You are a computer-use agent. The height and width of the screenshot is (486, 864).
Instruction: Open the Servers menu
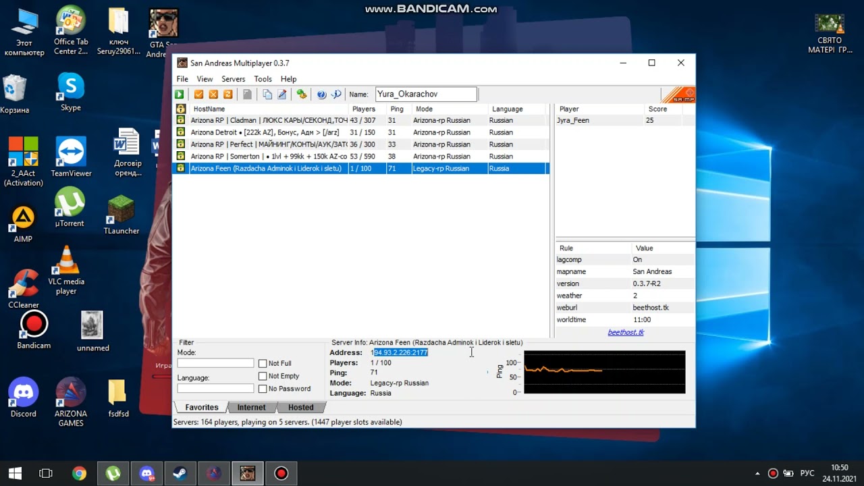(234, 79)
